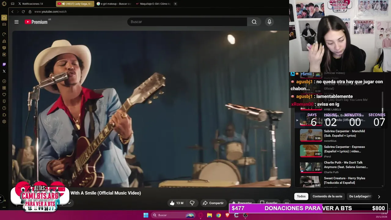
Task: Click the YouTube Buscar search field
Action: (187, 22)
